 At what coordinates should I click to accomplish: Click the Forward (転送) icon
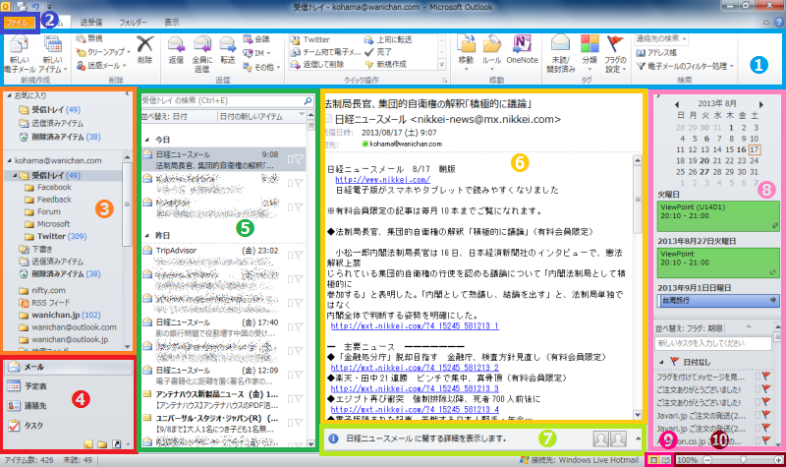pyautogui.click(x=228, y=44)
